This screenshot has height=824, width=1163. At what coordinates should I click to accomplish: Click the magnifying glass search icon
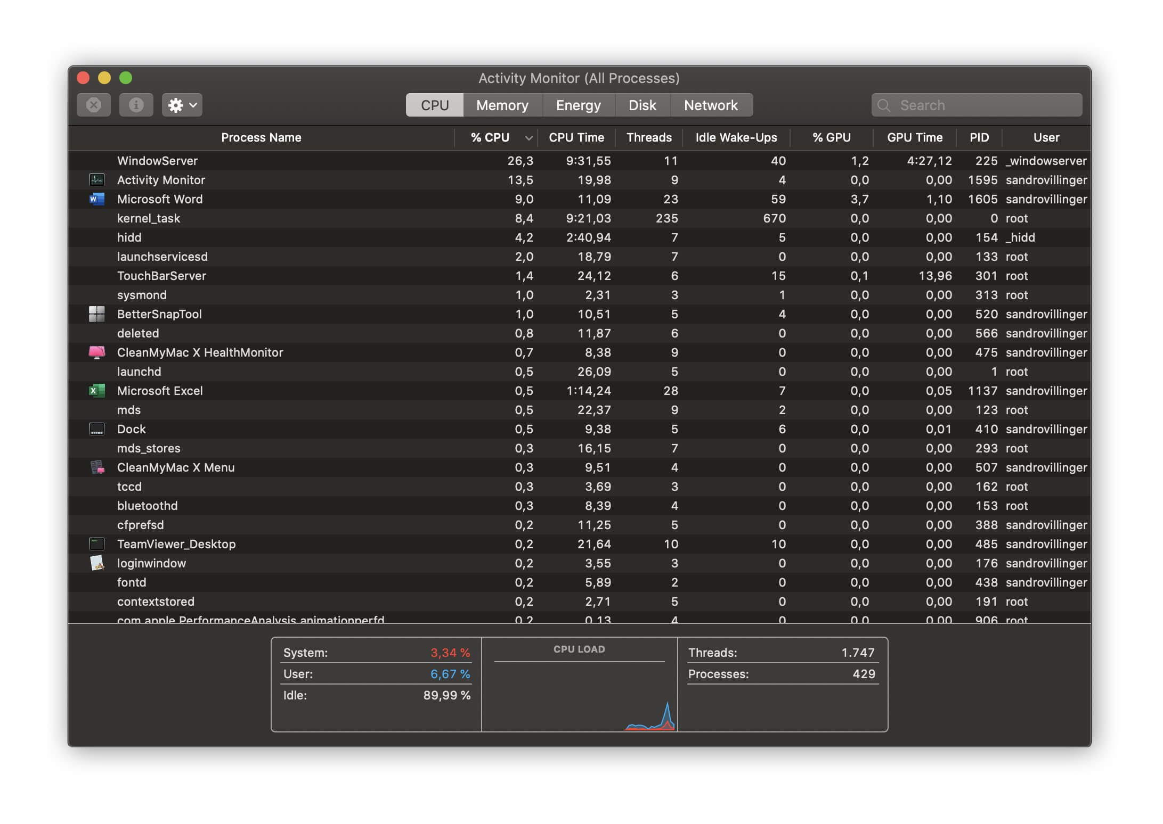(x=884, y=105)
